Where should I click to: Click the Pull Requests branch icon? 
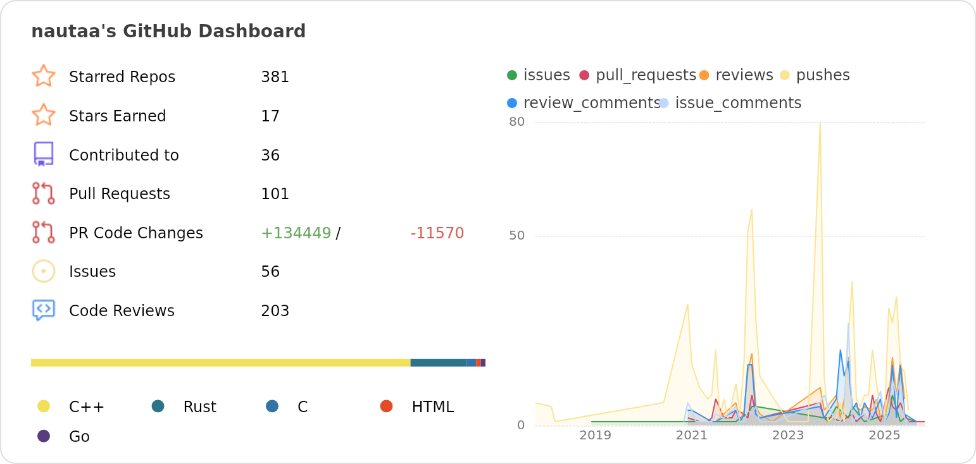(x=43, y=193)
